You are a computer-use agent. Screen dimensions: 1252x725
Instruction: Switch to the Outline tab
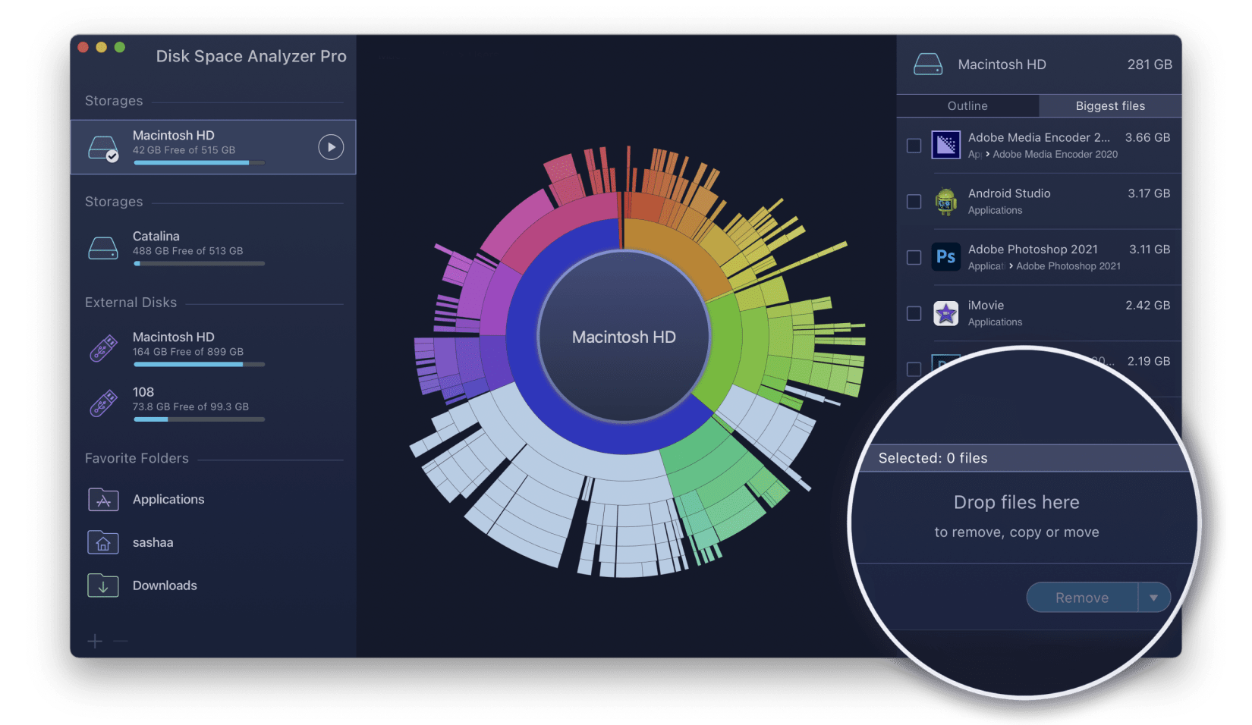[x=967, y=106]
